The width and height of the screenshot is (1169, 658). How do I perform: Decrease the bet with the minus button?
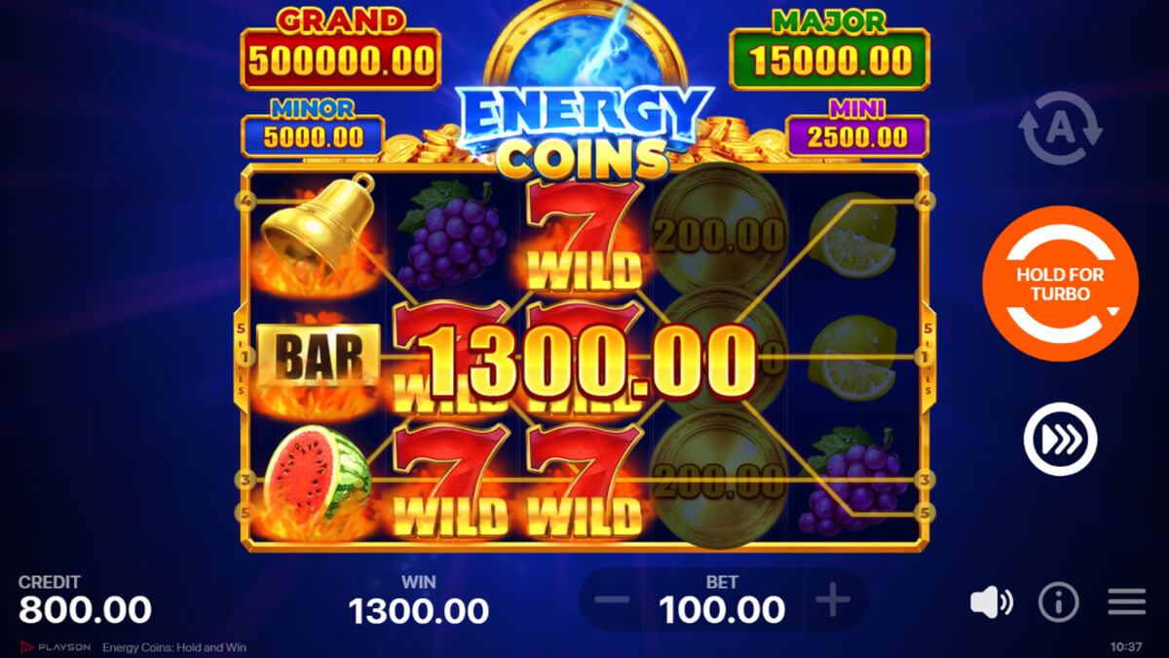pos(612,600)
